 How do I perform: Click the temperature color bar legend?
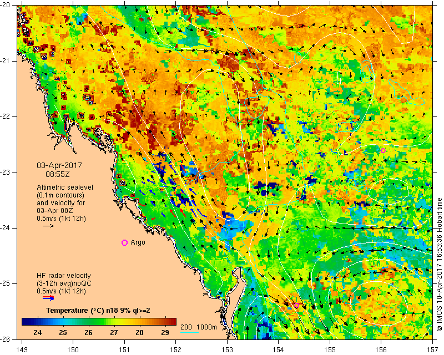(99, 322)
